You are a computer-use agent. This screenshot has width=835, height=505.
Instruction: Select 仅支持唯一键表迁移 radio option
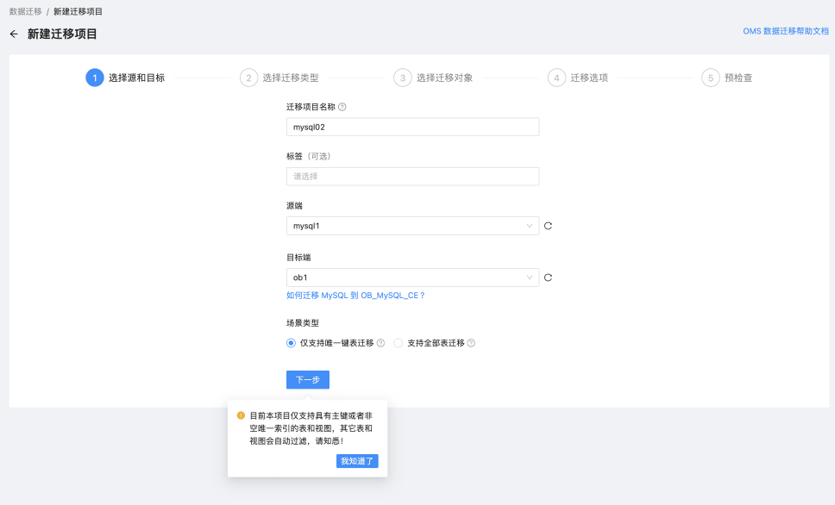pyautogui.click(x=291, y=343)
